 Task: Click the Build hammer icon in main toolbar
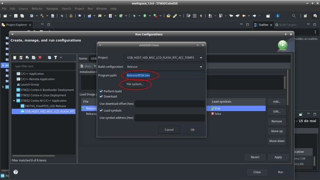(x=42, y=16)
